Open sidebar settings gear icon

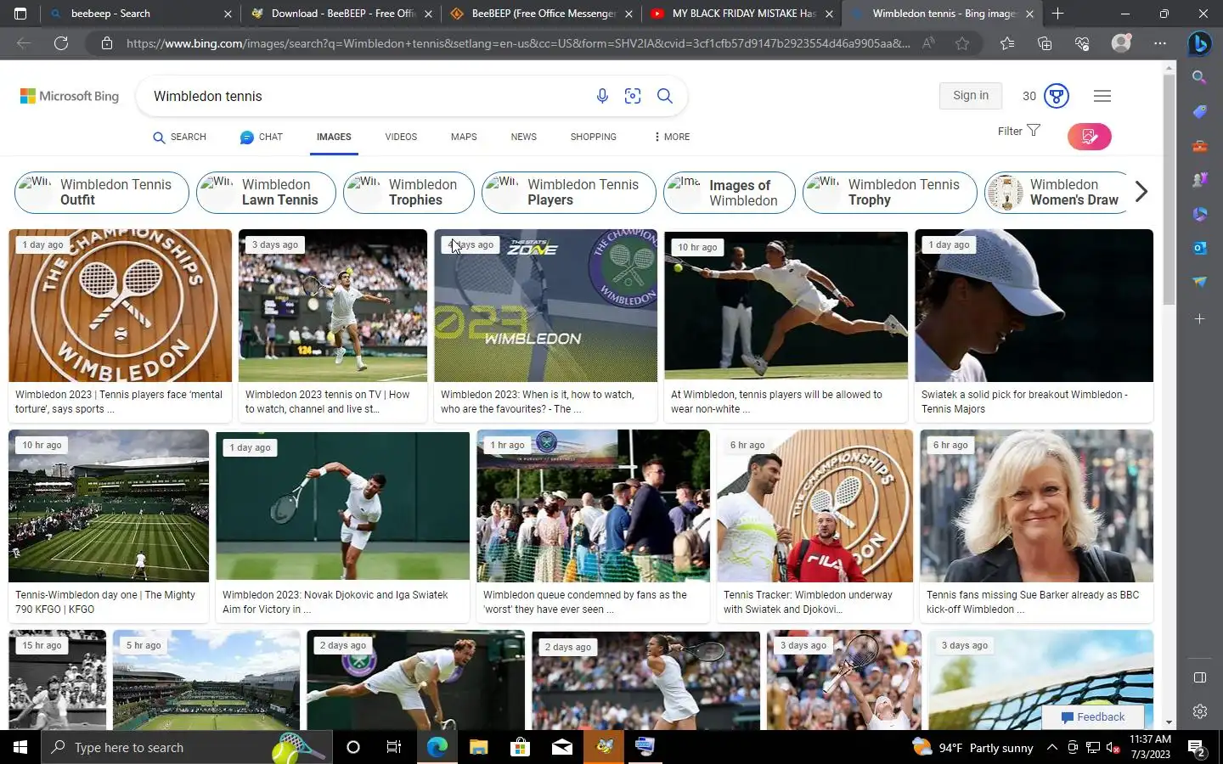[1199, 711]
